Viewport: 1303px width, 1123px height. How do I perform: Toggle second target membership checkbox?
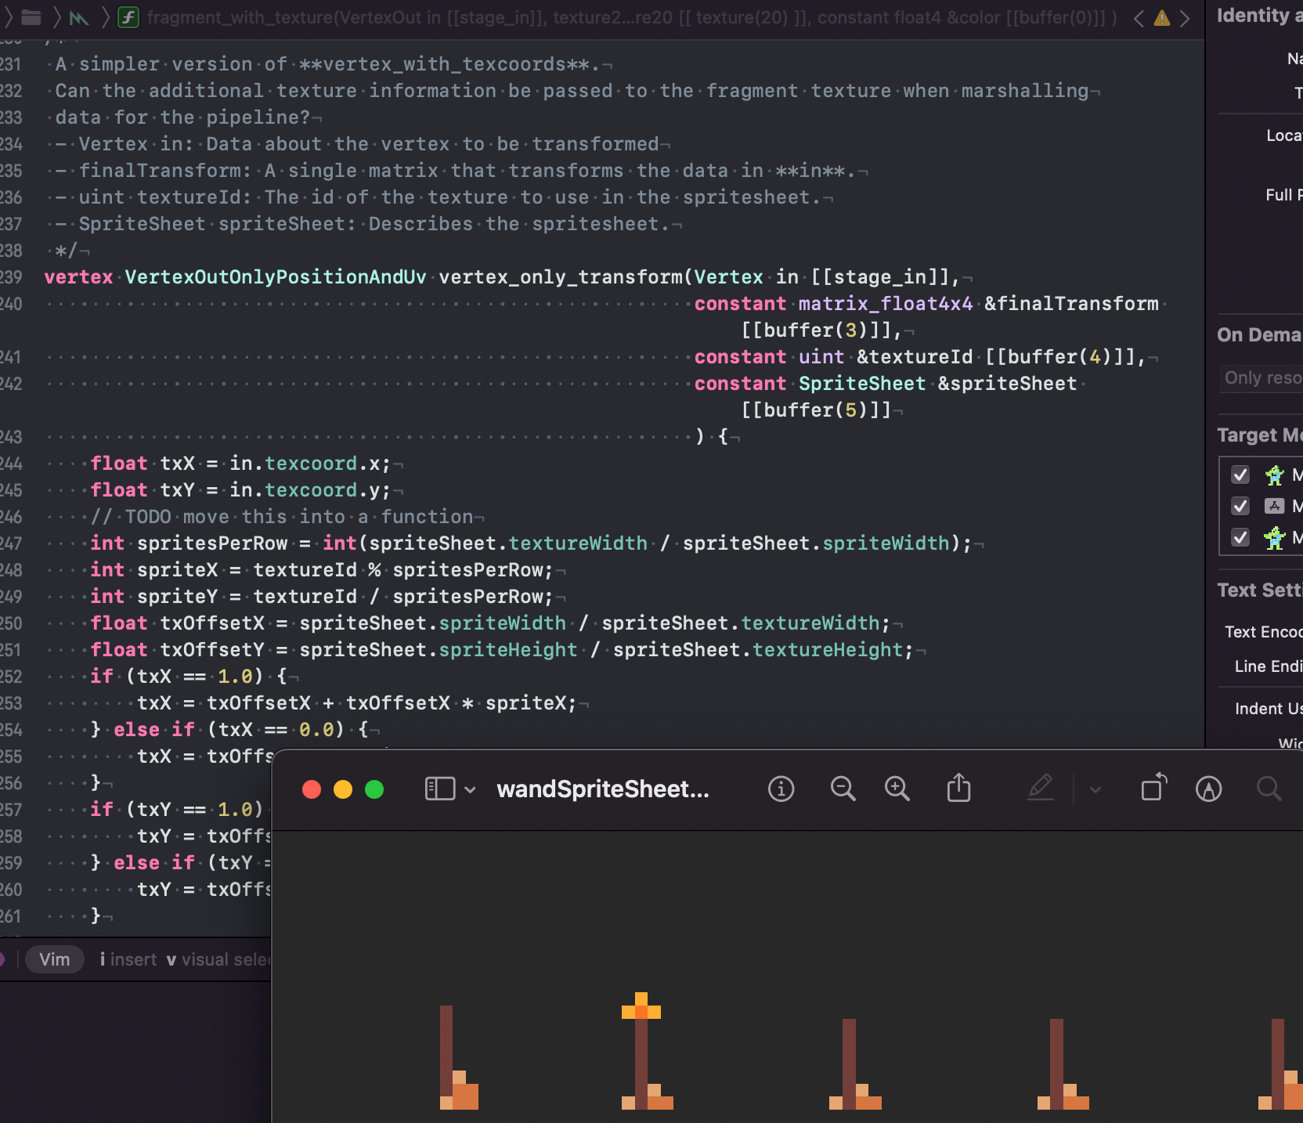[x=1240, y=506]
